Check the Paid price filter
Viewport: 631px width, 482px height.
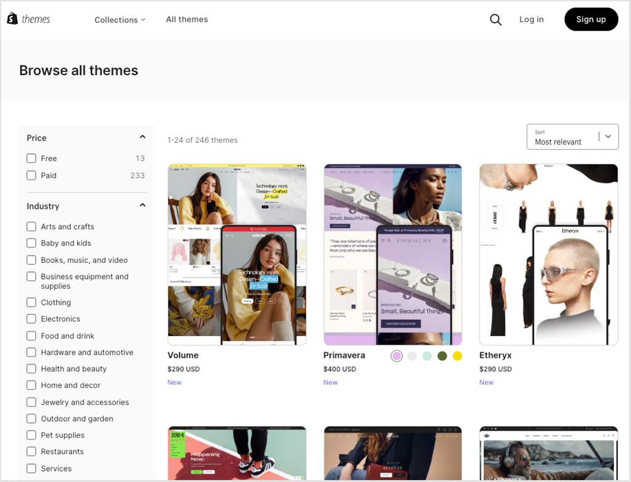31,175
